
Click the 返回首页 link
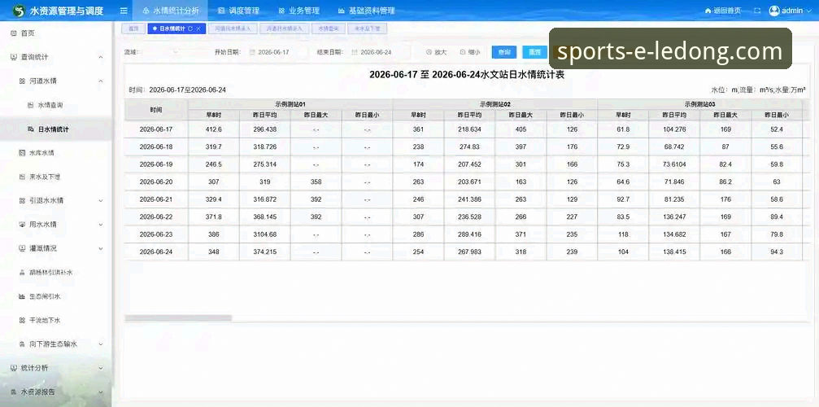click(x=723, y=11)
